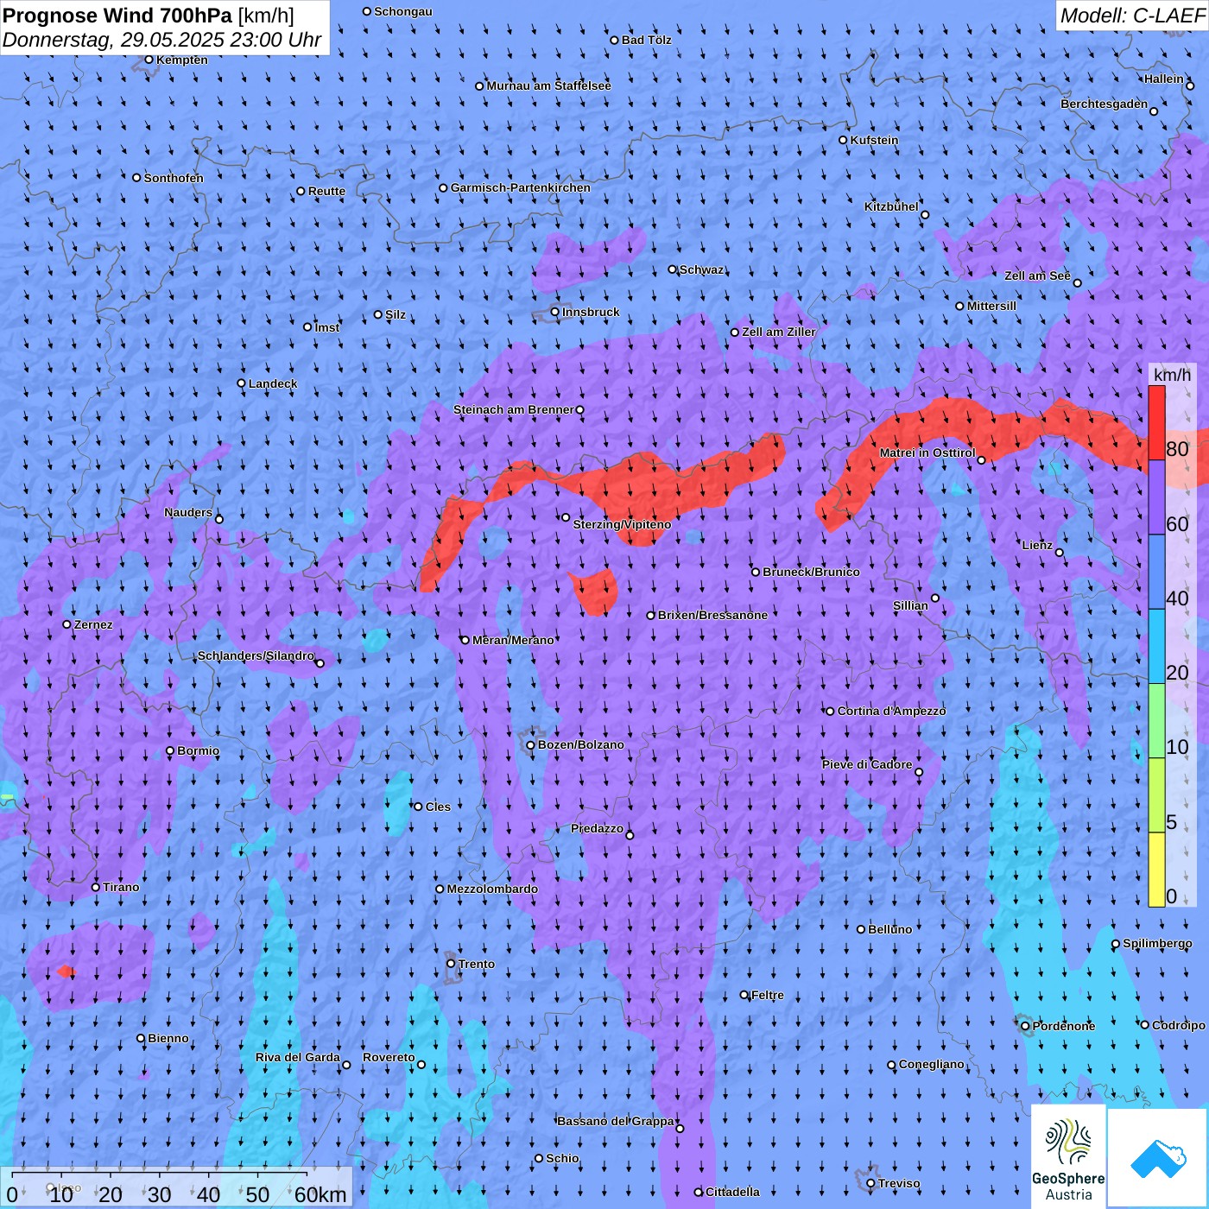Click the Pieve di Cadore label
This screenshot has width=1209, height=1209.
coord(867,764)
